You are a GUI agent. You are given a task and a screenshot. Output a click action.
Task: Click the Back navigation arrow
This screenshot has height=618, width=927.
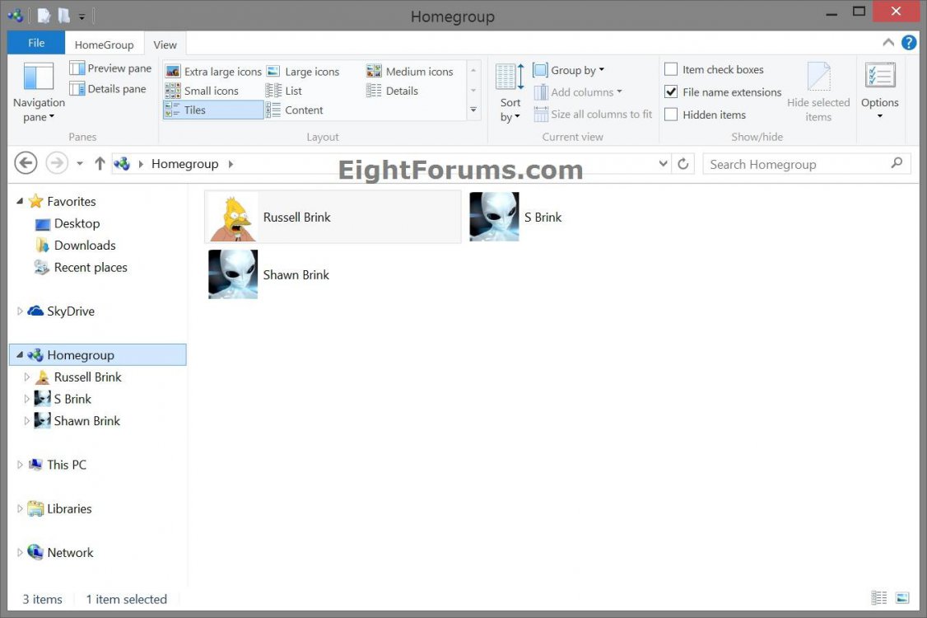click(x=26, y=163)
